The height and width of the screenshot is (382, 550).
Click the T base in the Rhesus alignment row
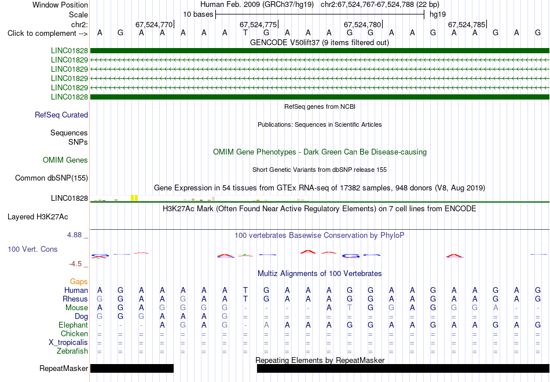point(245,299)
